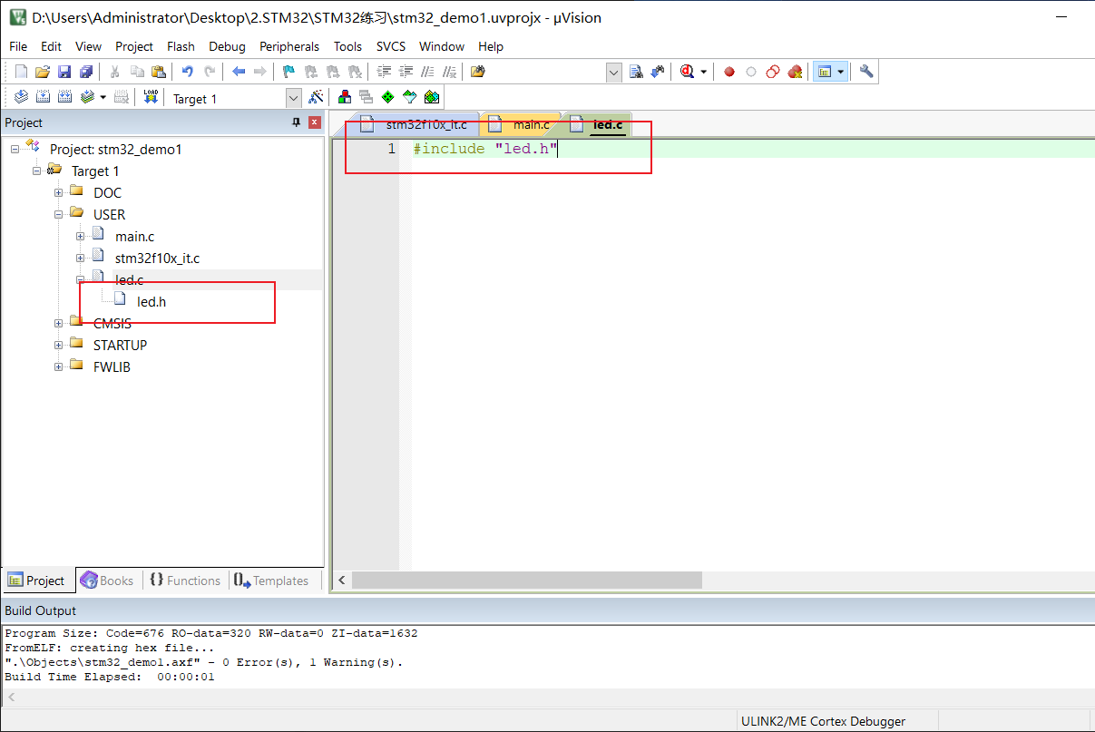Select the CMSIS folder
Viewport: 1095px width, 732px height.
pos(112,323)
